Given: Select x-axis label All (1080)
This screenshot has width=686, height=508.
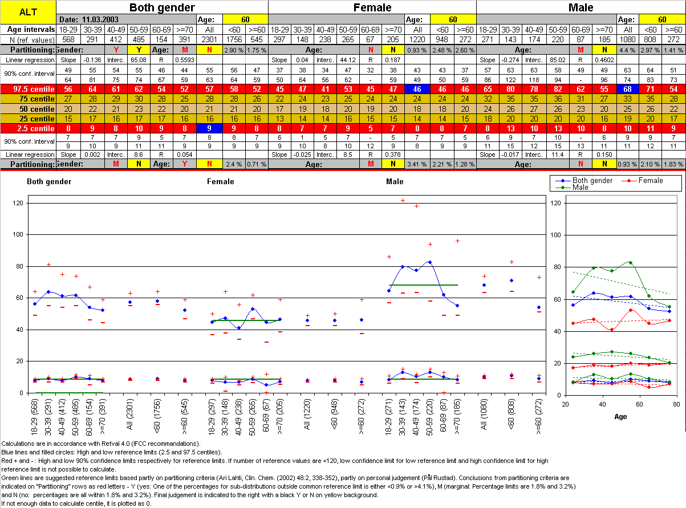Looking at the screenshot, I should coord(485,416).
